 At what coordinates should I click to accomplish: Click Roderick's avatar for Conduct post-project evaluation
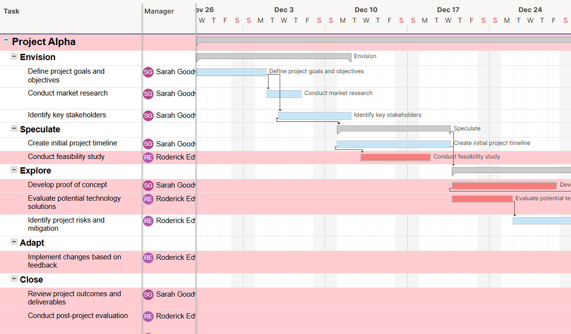point(148,316)
